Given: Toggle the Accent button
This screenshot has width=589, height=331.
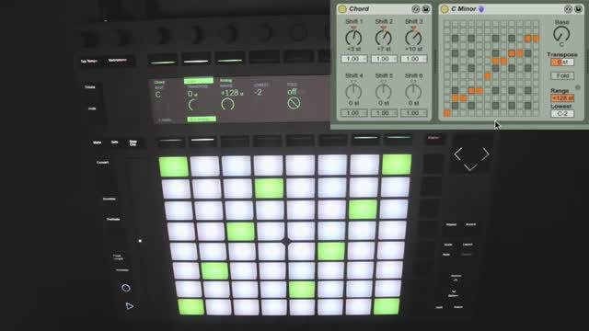Looking at the screenshot, I should tap(470, 224).
